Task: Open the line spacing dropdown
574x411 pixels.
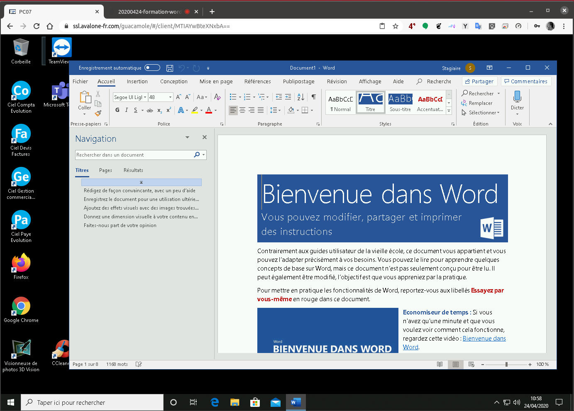Action: (275, 110)
